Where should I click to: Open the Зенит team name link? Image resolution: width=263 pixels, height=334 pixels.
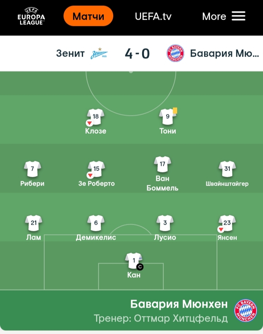[x=70, y=53]
